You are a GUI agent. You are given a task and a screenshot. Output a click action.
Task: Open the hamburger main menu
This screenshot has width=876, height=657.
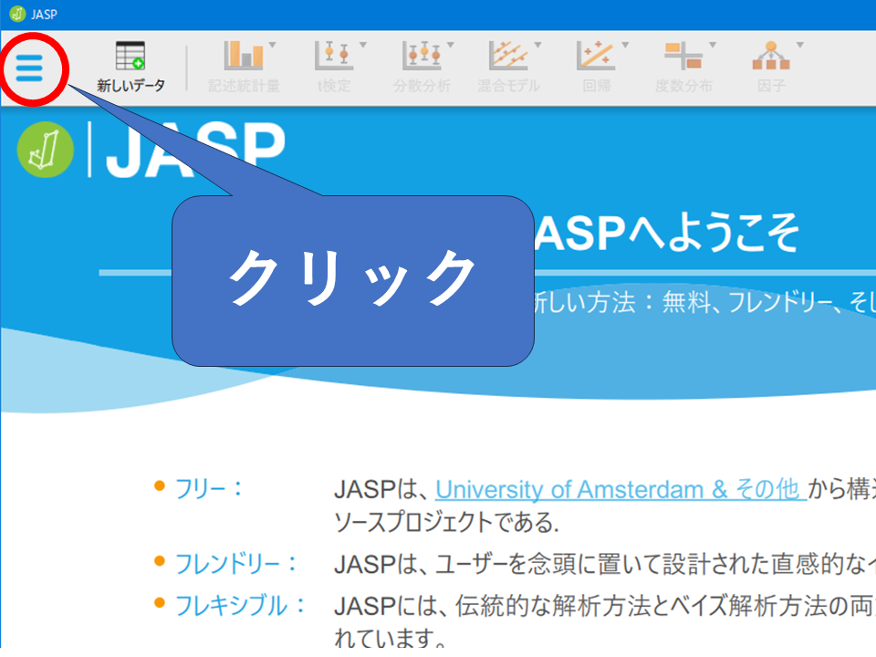click(x=29, y=68)
